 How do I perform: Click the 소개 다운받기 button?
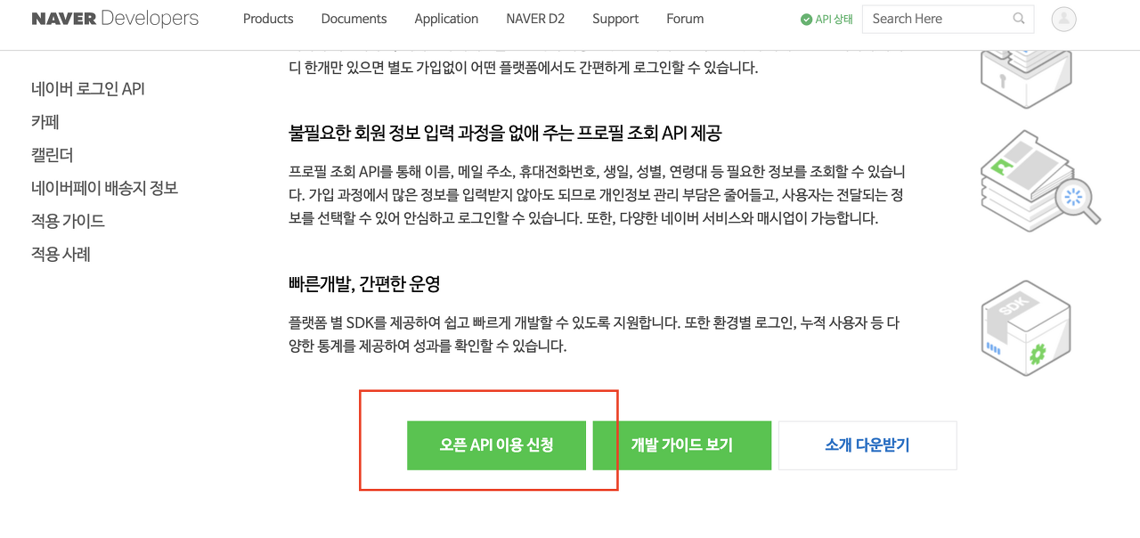tap(867, 445)
